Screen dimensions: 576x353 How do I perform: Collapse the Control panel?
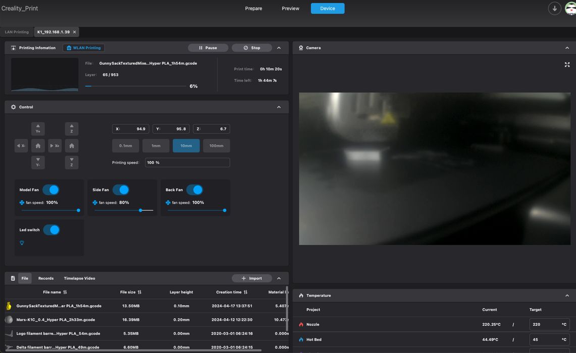click(x=279, y=107)
